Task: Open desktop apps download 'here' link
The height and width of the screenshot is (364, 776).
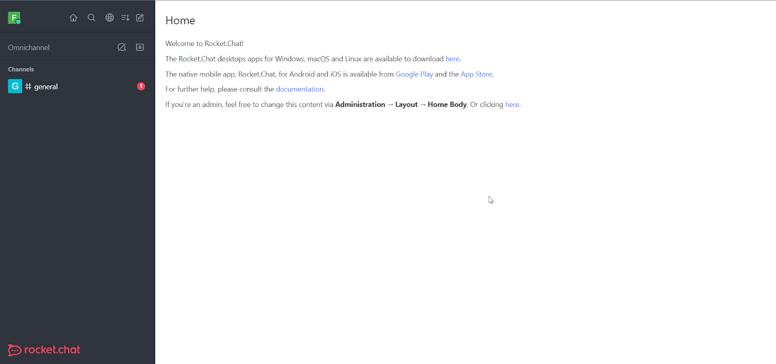Action: [453, 59]
